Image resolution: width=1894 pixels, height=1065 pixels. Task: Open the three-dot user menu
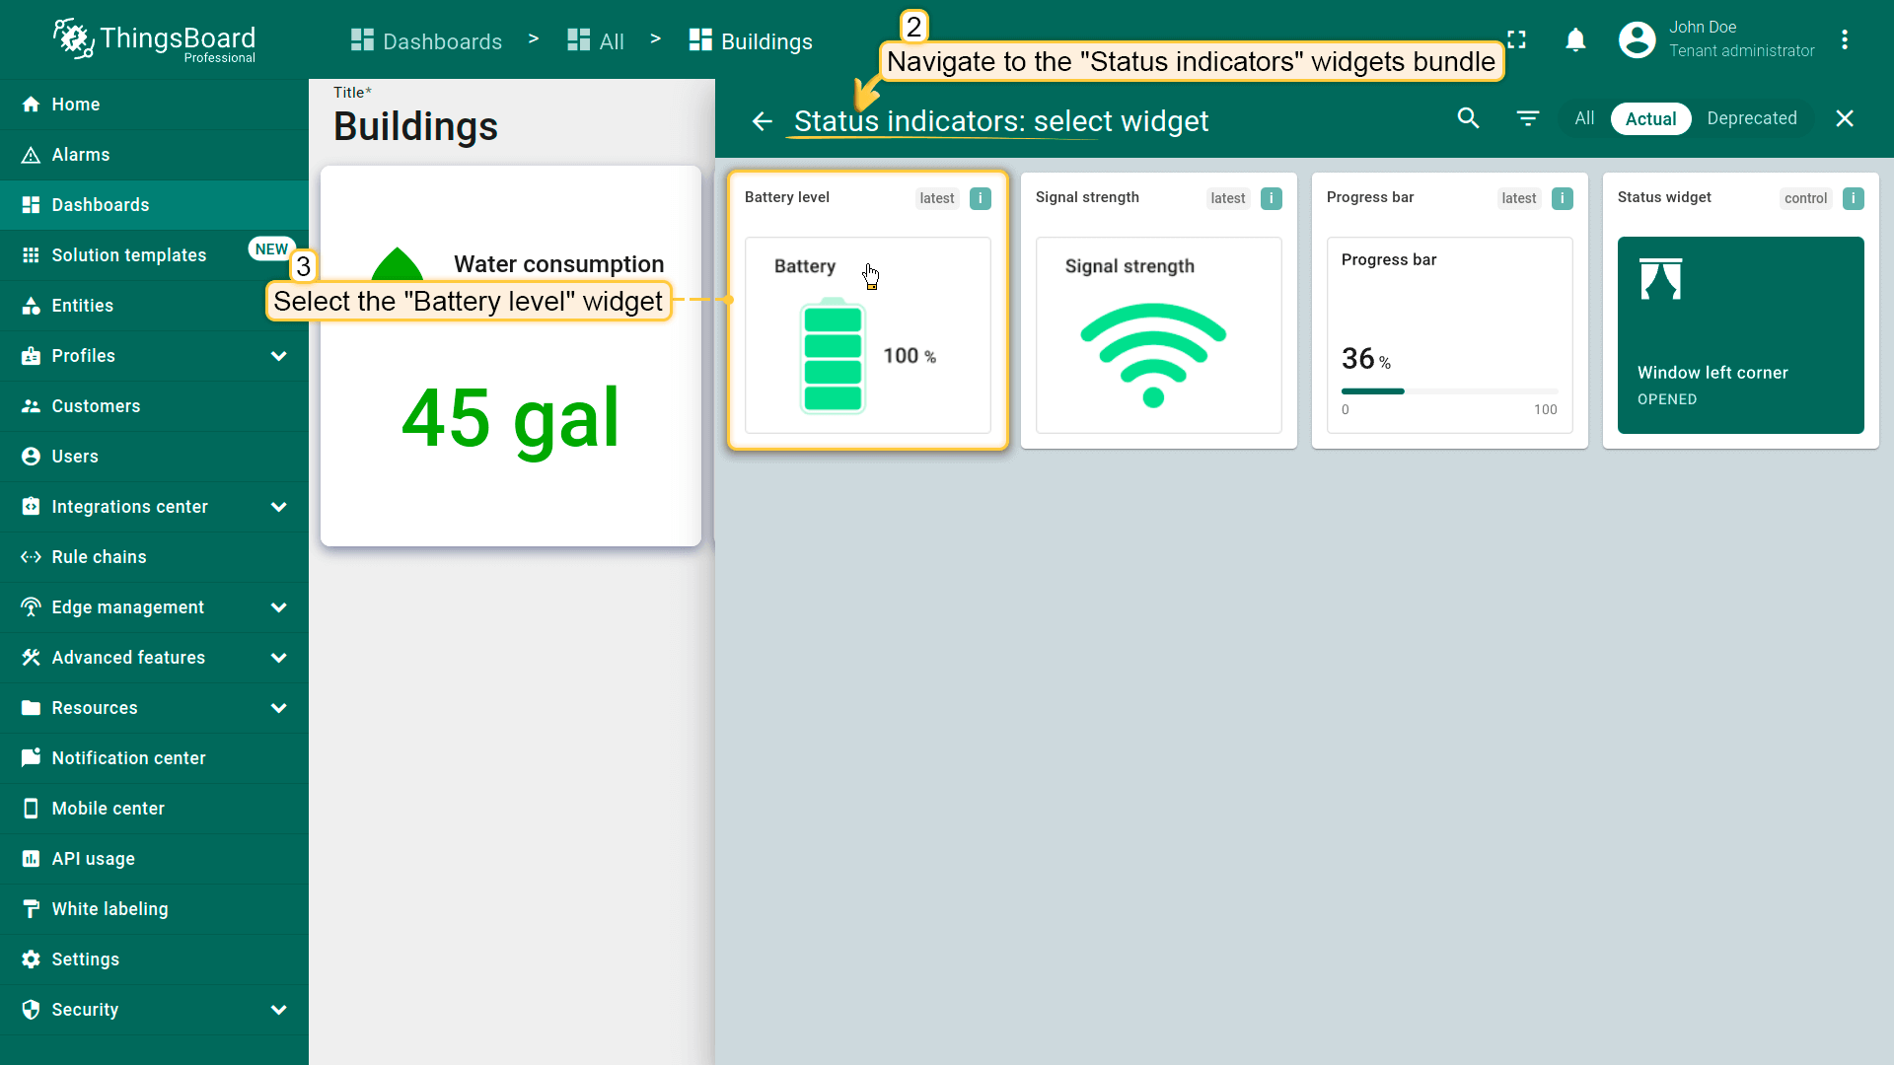pos(1844,40)
